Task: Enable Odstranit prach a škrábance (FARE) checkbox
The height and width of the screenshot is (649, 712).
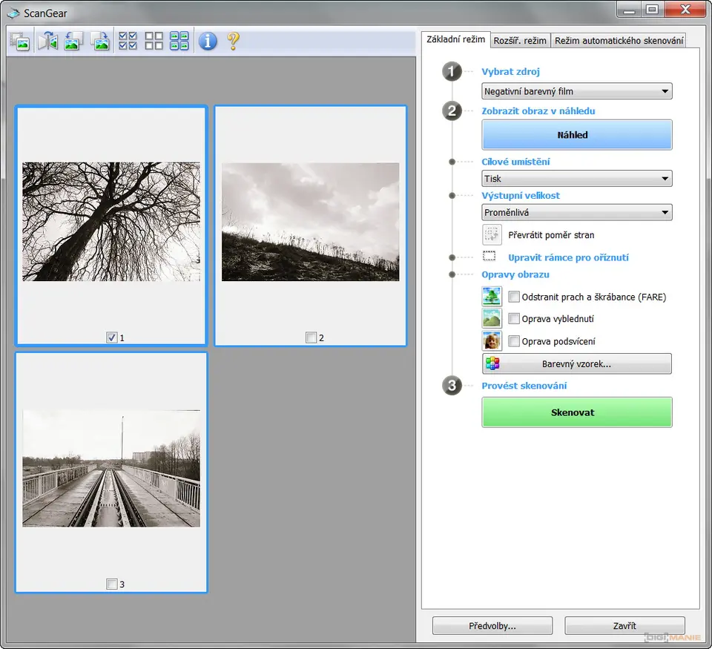Action: pyautogui.click(x=514, y=297)
